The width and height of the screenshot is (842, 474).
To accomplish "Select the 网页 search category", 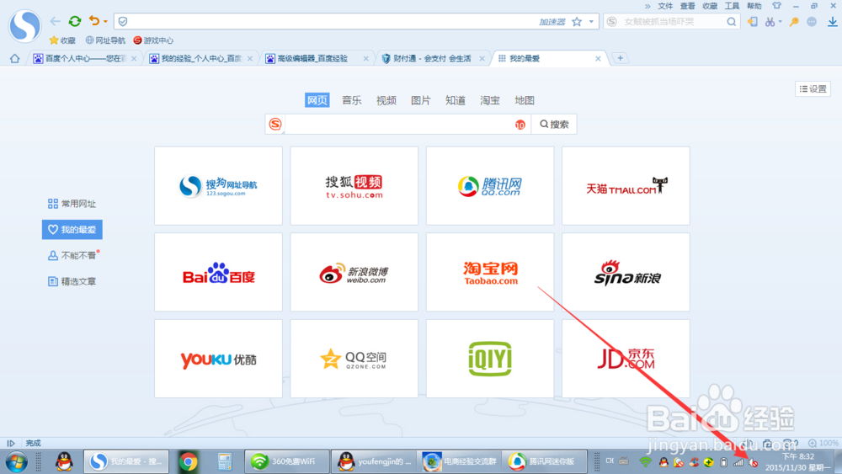I will click(x=317, y=100).
